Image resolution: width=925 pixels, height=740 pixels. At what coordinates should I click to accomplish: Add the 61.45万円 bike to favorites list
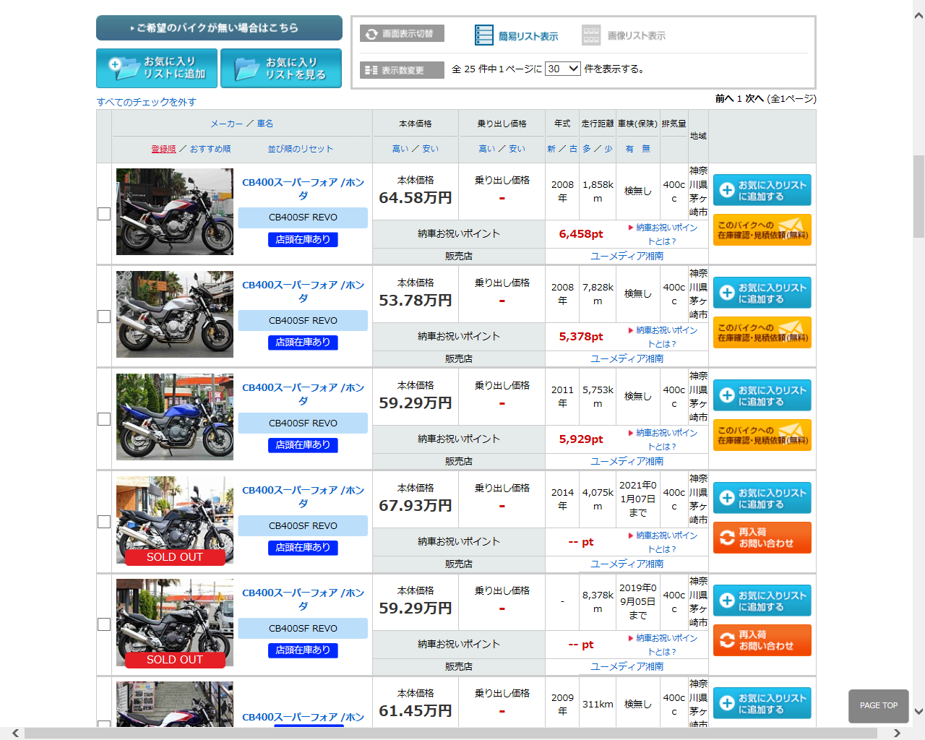[762, 703]
